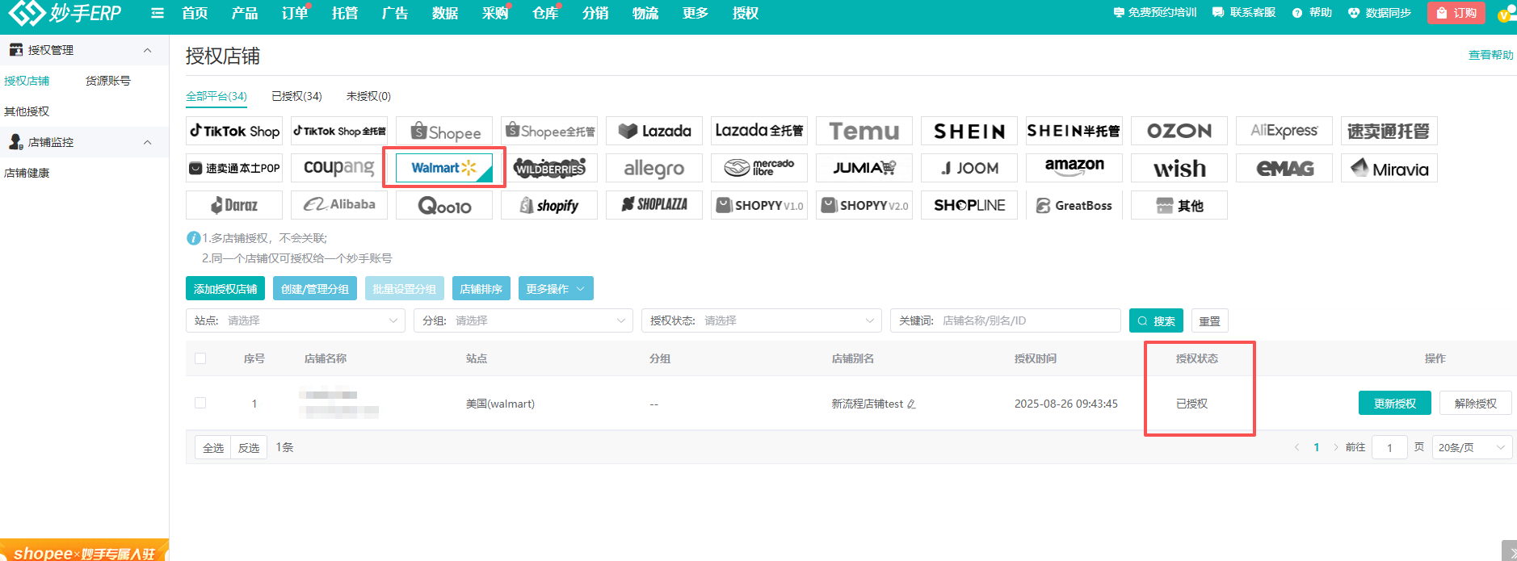Select the Shopee platform tile
1517x561 pixels.
[444, 131]
